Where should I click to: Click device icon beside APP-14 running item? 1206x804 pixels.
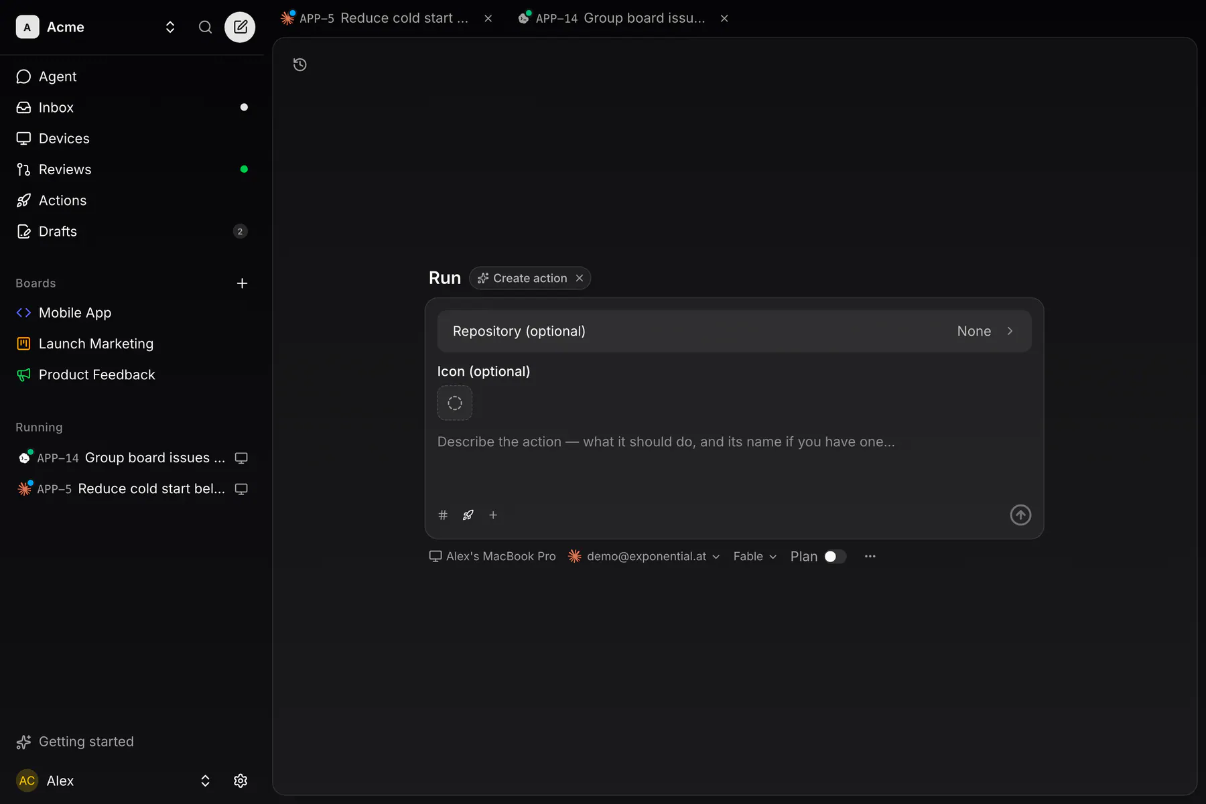pos(241,458)
